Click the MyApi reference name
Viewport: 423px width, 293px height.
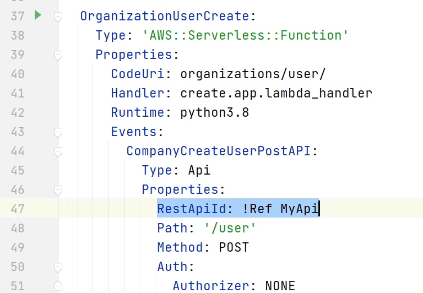(x=299, y=209)
